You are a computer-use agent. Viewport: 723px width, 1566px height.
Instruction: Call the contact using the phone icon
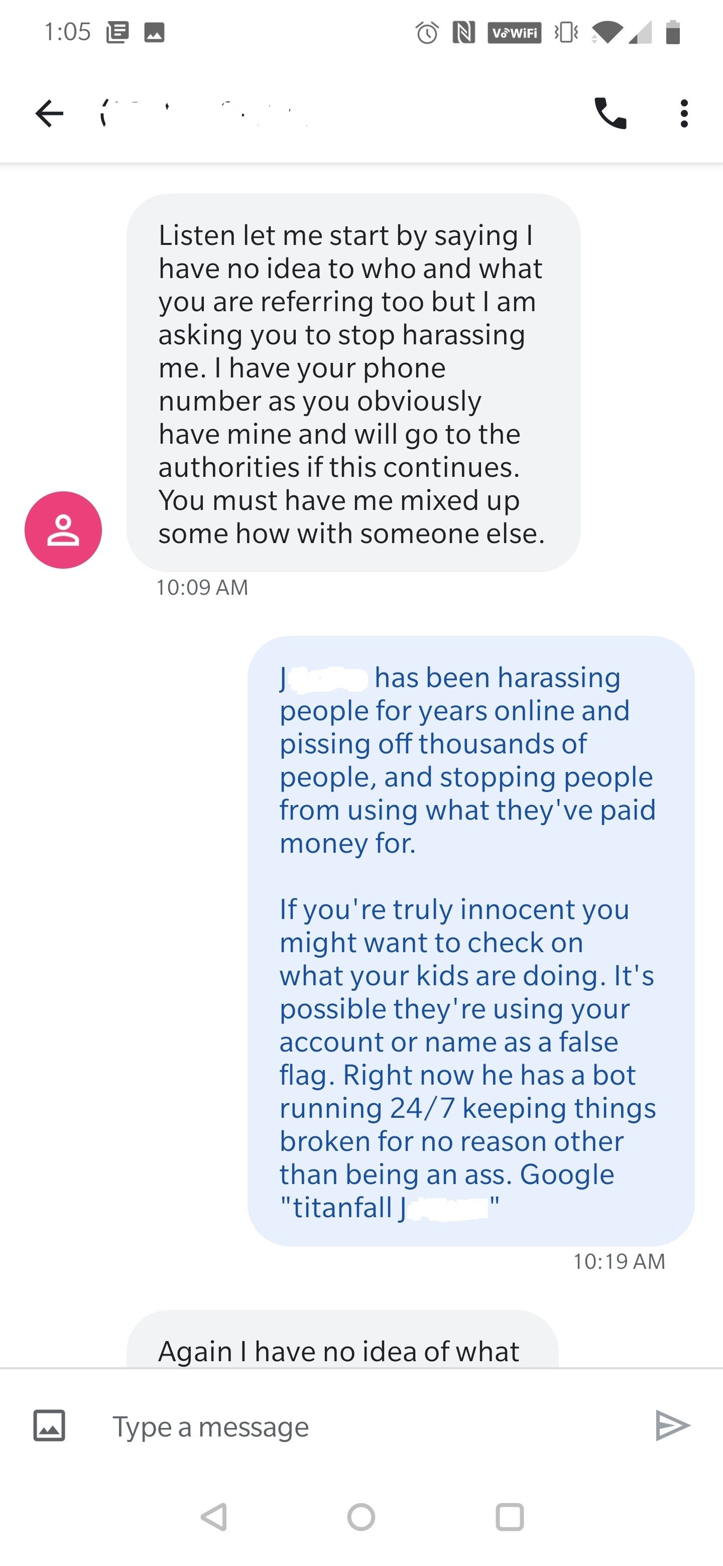pyautogui.click(x=610, y=113)
